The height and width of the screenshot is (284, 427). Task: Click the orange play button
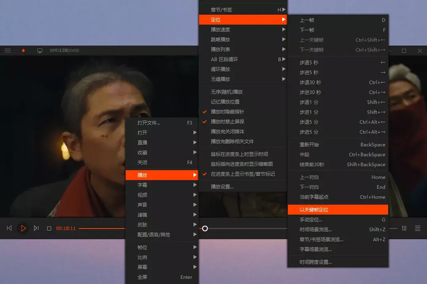[24, 228]
